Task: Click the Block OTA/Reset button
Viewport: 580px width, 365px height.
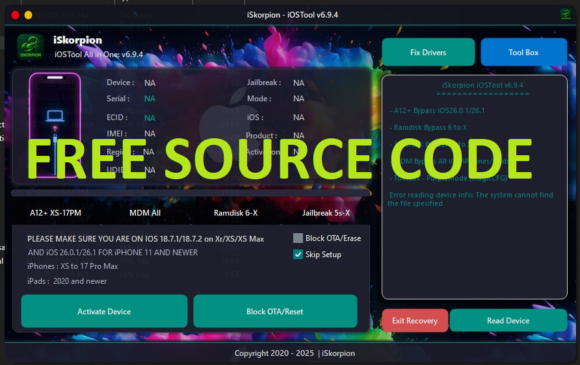Action: pos(275,312)
